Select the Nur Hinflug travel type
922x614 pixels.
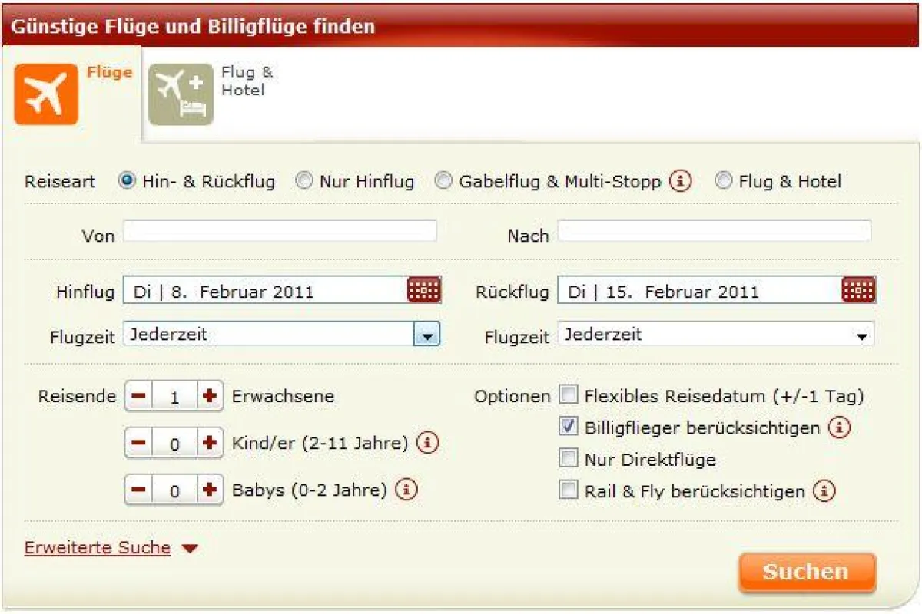(303, 181)
